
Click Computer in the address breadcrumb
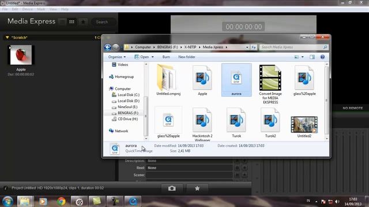[x=143, y=47]
